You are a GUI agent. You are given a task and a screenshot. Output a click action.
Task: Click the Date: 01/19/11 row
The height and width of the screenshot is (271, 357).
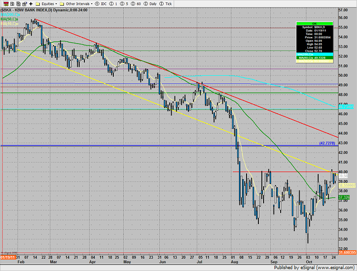(314, 30)
